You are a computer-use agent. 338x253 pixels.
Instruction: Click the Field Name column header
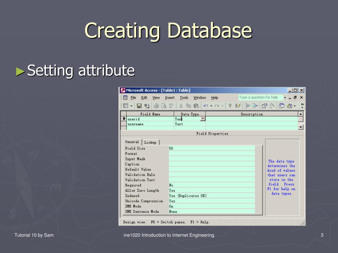tap(150, 114)
